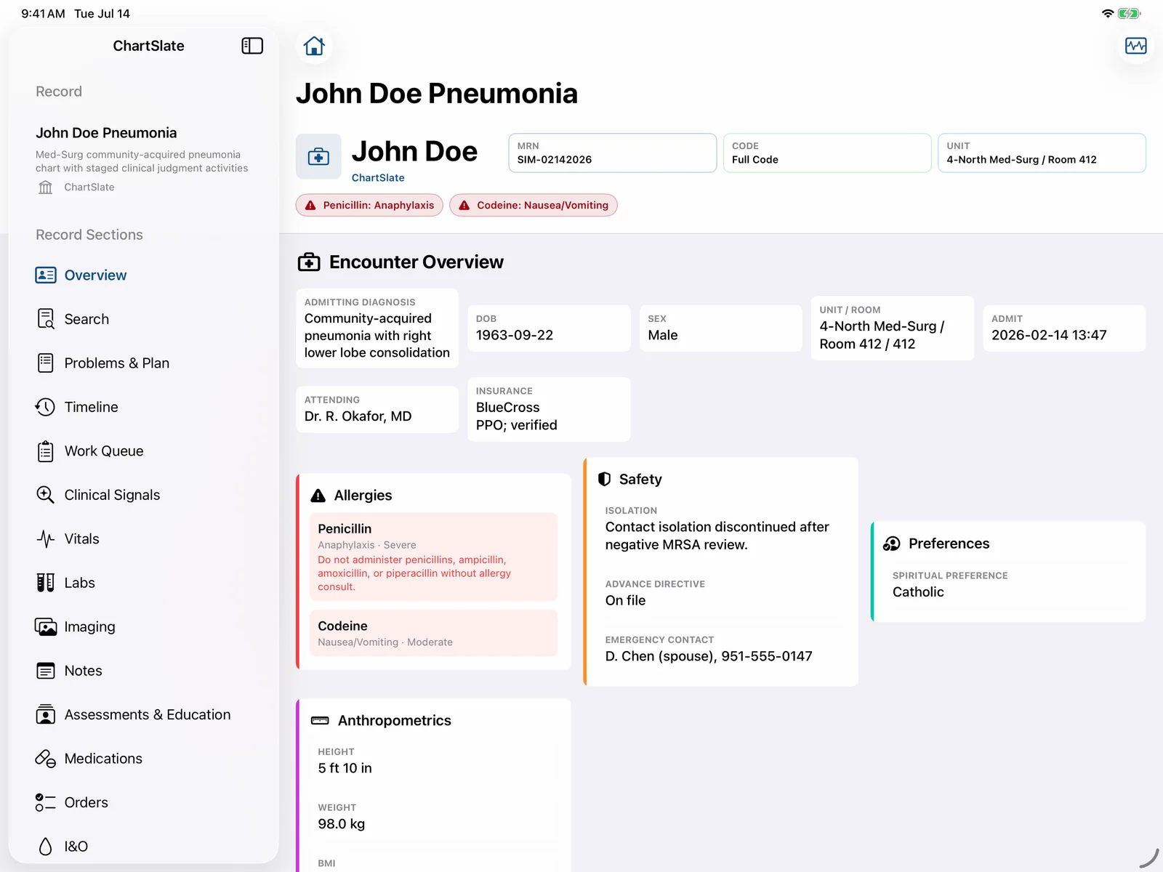
Task: Open the vitals monitor waveform icon
Action: [1135, 46]
